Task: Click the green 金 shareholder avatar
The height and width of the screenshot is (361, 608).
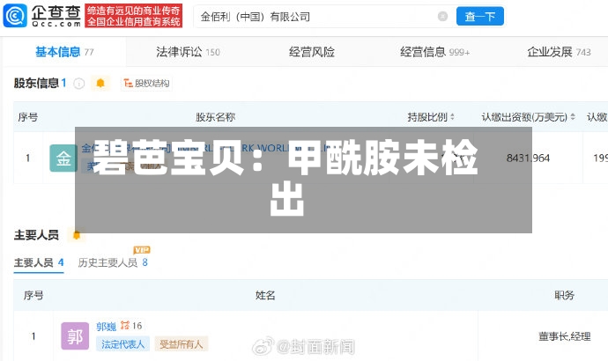Action: pyautogui.click(x=63, y=158)
